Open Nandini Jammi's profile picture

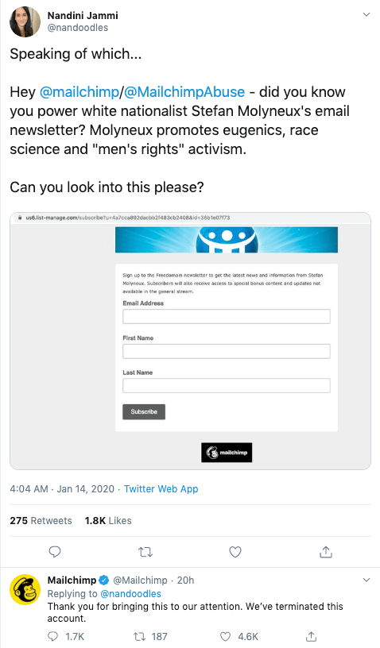[x=25, y=21]
